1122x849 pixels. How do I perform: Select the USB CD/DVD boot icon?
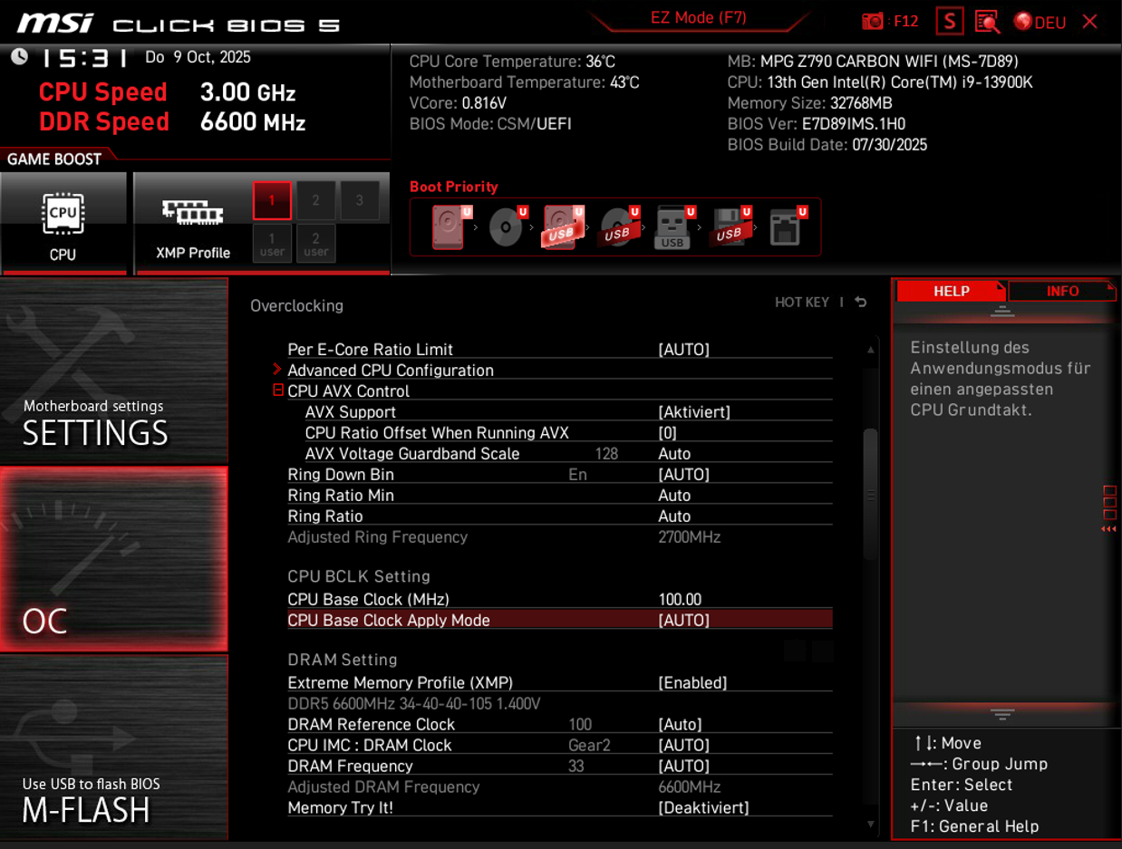point(618,227)
